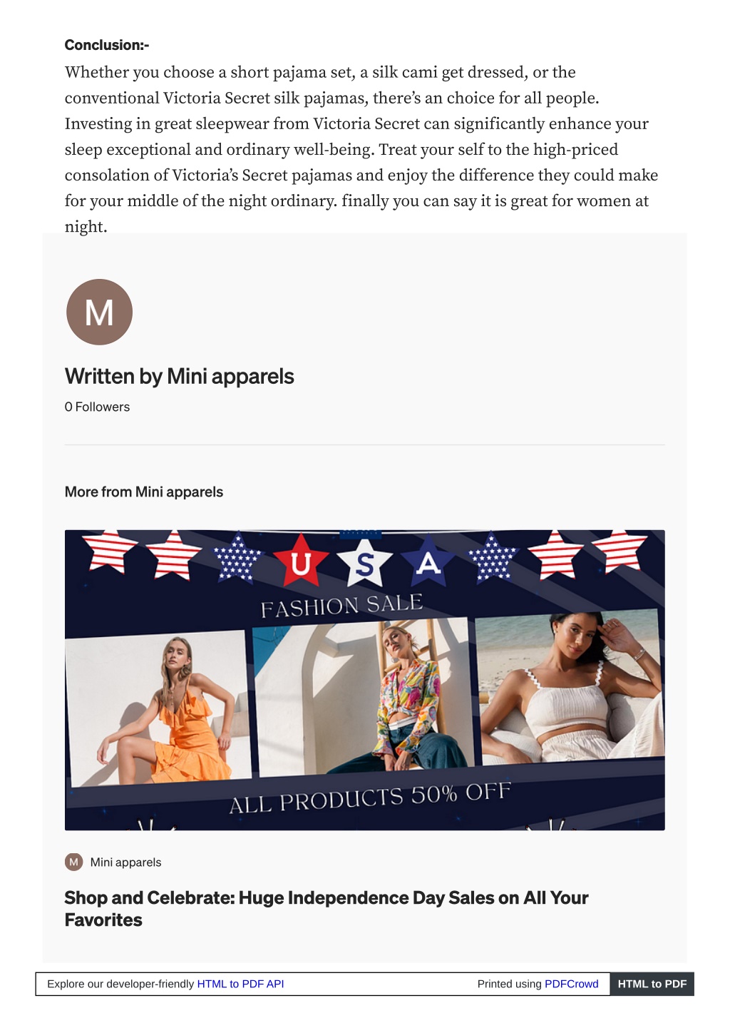Click the red star with letter U
Viewport: 730px width, 1033px height.
click(301, 561)
